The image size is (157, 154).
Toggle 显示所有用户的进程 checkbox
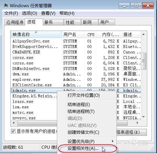[x=13, y=131]
